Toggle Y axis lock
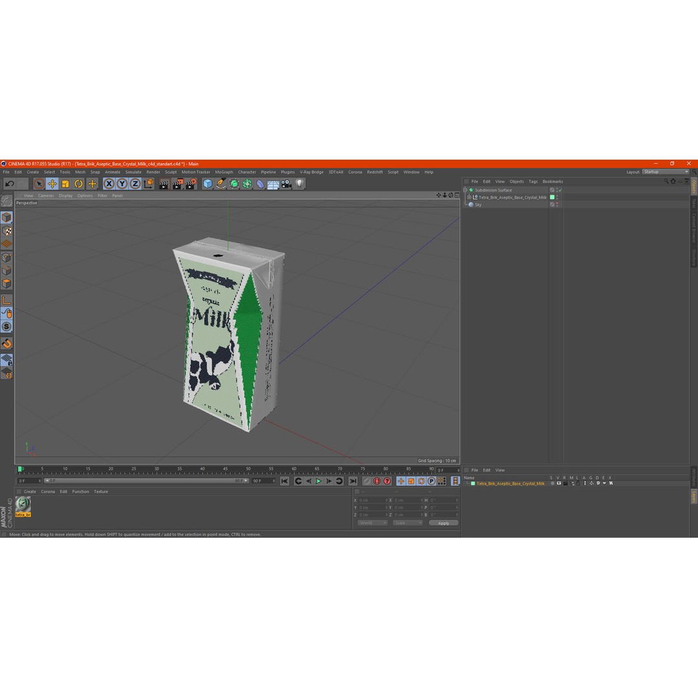Screen dimensions: 698x698 (x=122, y=184)
